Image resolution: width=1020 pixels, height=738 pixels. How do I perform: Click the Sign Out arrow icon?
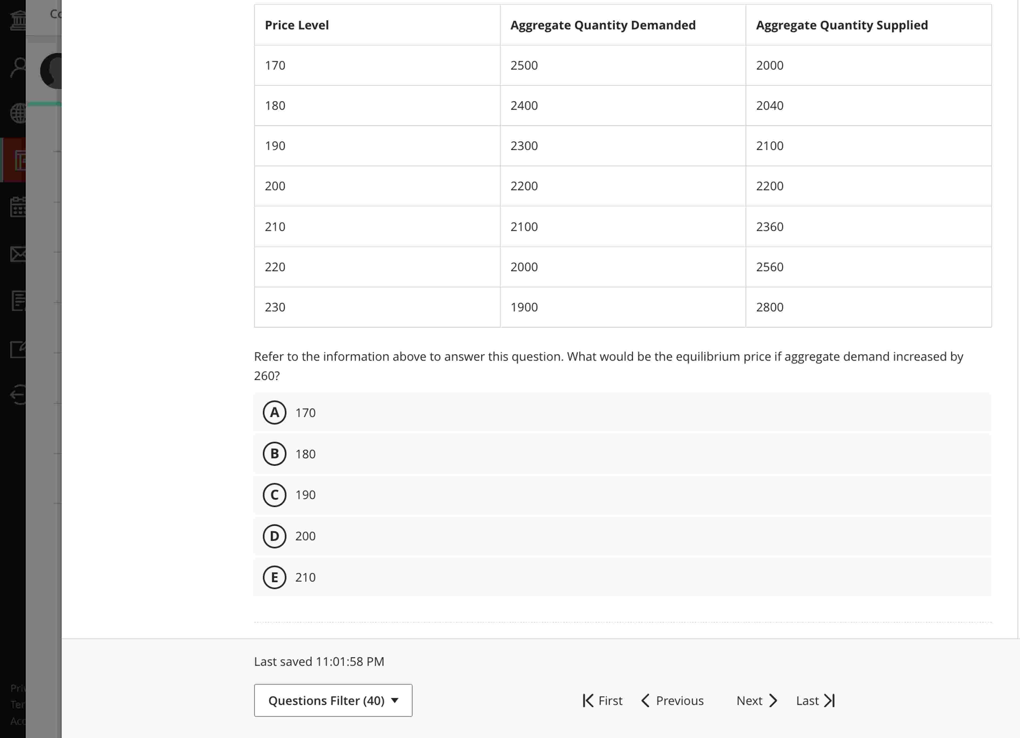(18, 395)
